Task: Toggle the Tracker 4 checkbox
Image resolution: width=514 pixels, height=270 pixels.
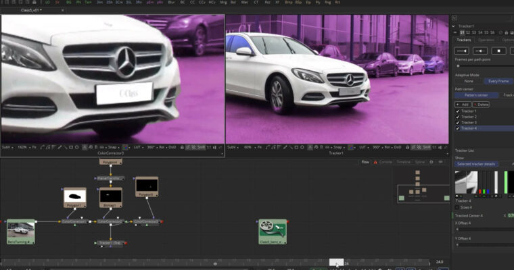Action: coord(458,128)
